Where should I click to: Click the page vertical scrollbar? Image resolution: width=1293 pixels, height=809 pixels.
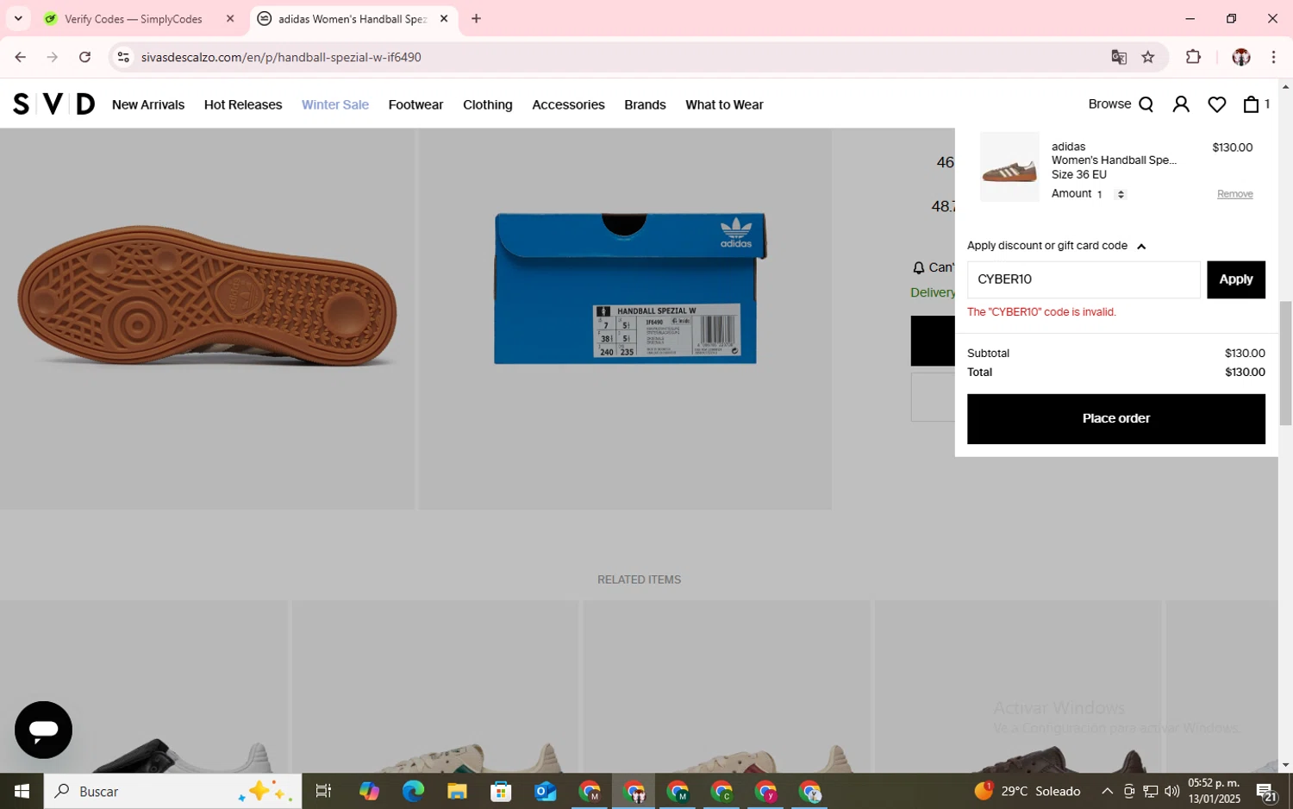pyautogui.click(x=1285, y=362)
